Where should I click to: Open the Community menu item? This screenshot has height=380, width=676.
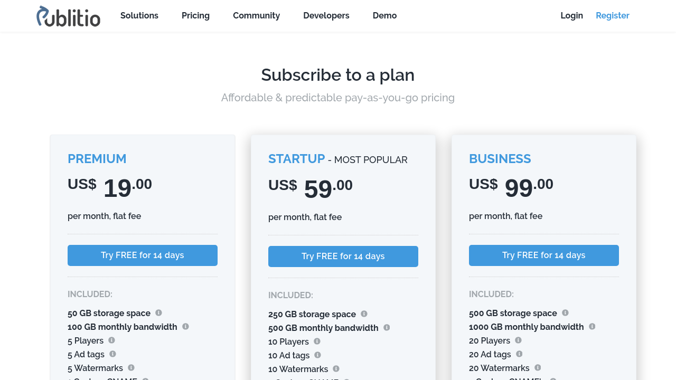click(256, 16)
